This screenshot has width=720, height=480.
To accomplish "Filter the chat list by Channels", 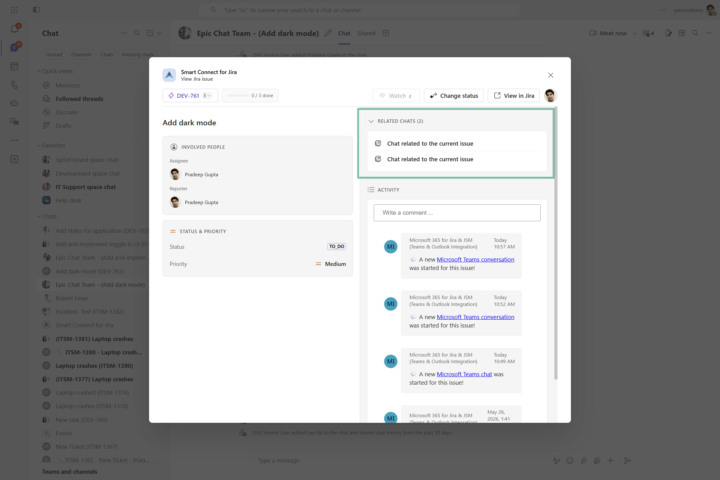I will [x=81, y=54].
